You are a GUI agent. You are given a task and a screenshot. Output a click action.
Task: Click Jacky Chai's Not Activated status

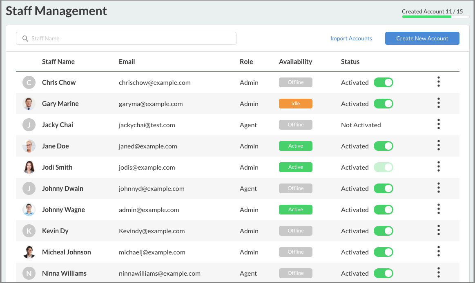[x=361, y=125]
